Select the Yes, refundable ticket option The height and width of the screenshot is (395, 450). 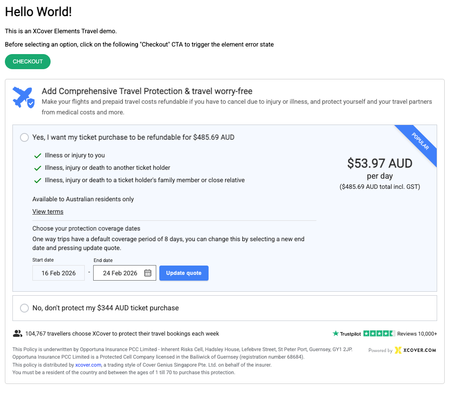pyautogui.click(x=25, y=137)
